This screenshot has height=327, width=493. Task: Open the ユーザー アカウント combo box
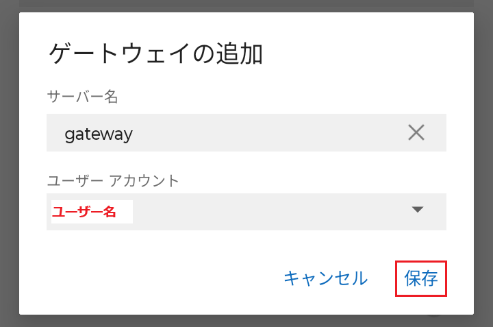[246, 211]
